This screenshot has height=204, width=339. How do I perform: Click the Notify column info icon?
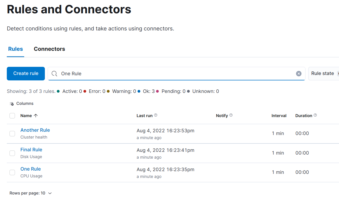[231, 115]
